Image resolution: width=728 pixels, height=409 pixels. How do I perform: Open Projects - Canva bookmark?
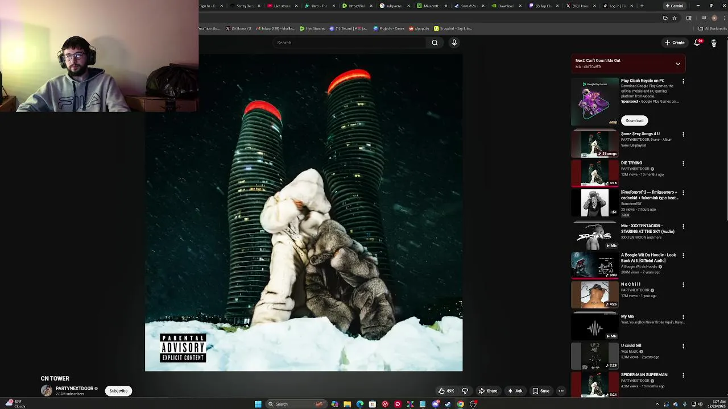[x=389, y=28]
